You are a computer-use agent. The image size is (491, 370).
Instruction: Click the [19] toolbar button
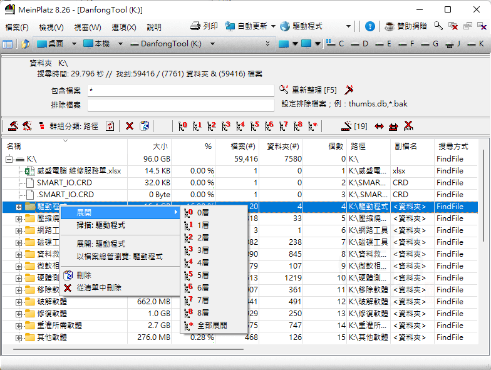click(354, 126)
